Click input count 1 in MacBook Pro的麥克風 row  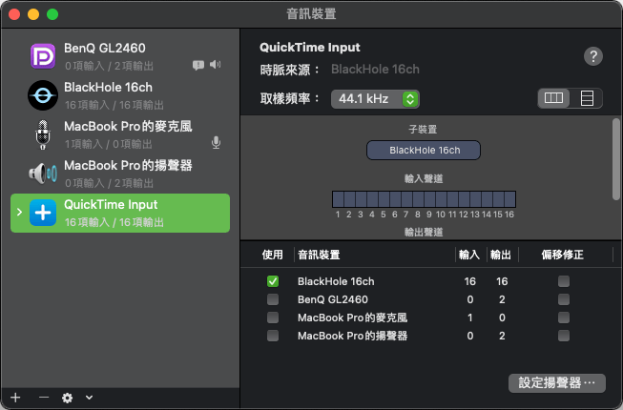click(x=470, y=318)
